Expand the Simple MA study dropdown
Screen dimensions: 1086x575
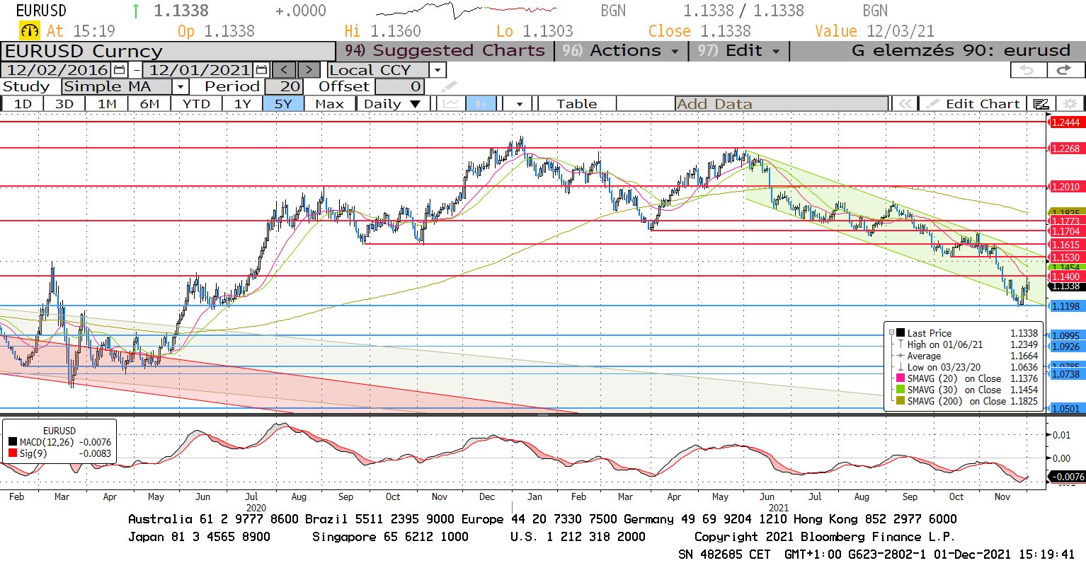click(181, 87)
